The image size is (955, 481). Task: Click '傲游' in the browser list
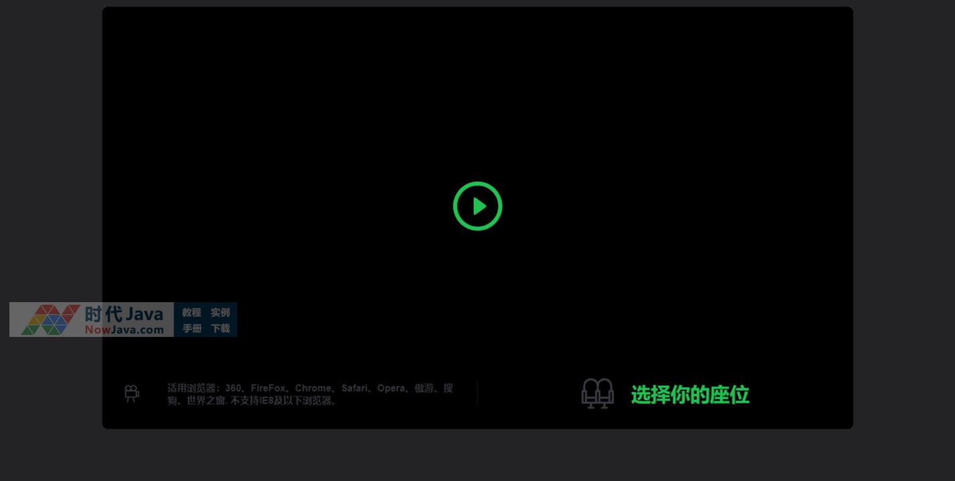(424, 388)
